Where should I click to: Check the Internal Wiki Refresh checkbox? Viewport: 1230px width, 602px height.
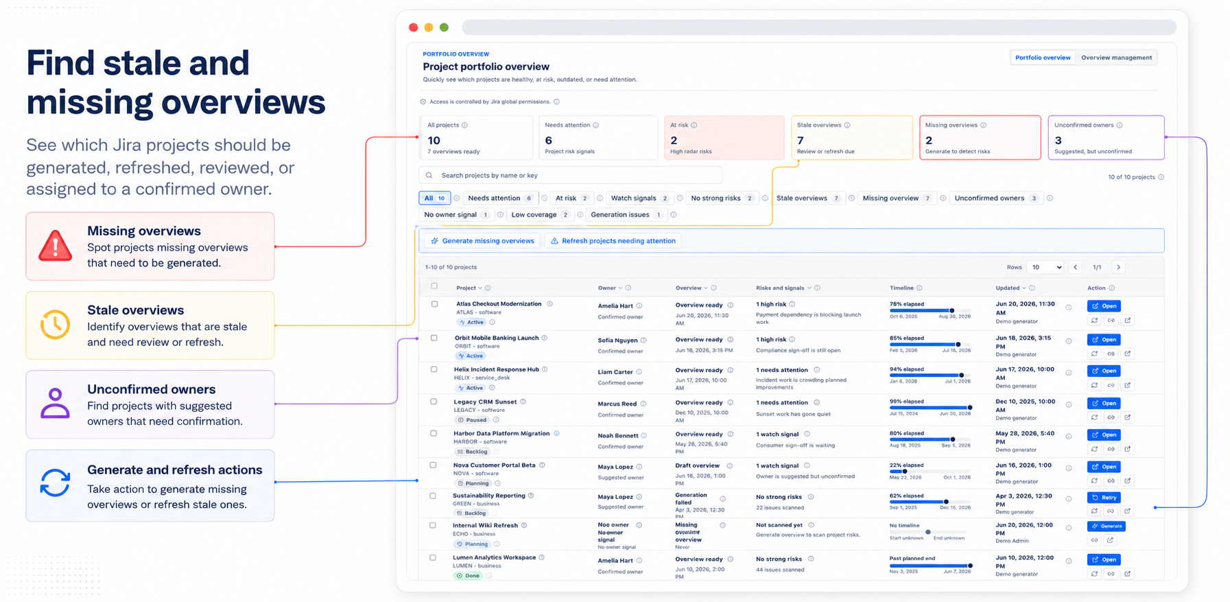click(x=433, y=526)
